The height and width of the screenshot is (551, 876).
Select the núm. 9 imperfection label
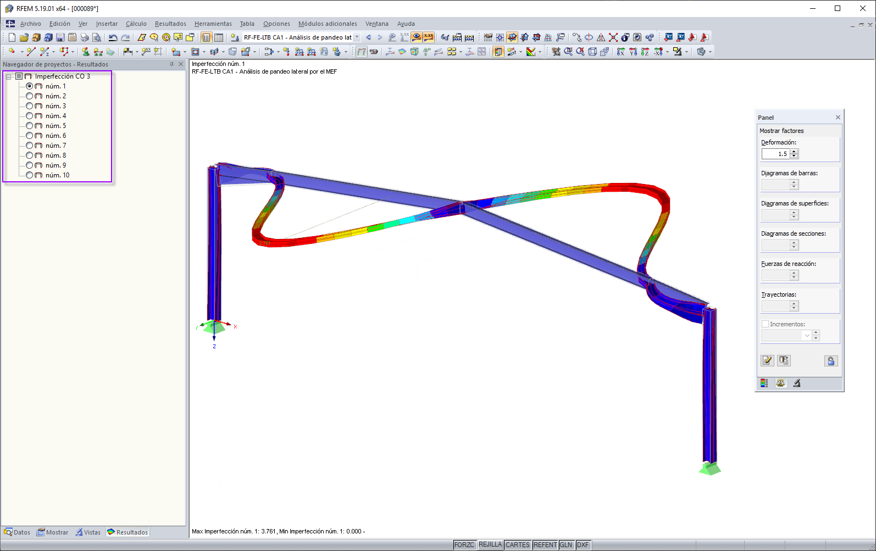56,165
